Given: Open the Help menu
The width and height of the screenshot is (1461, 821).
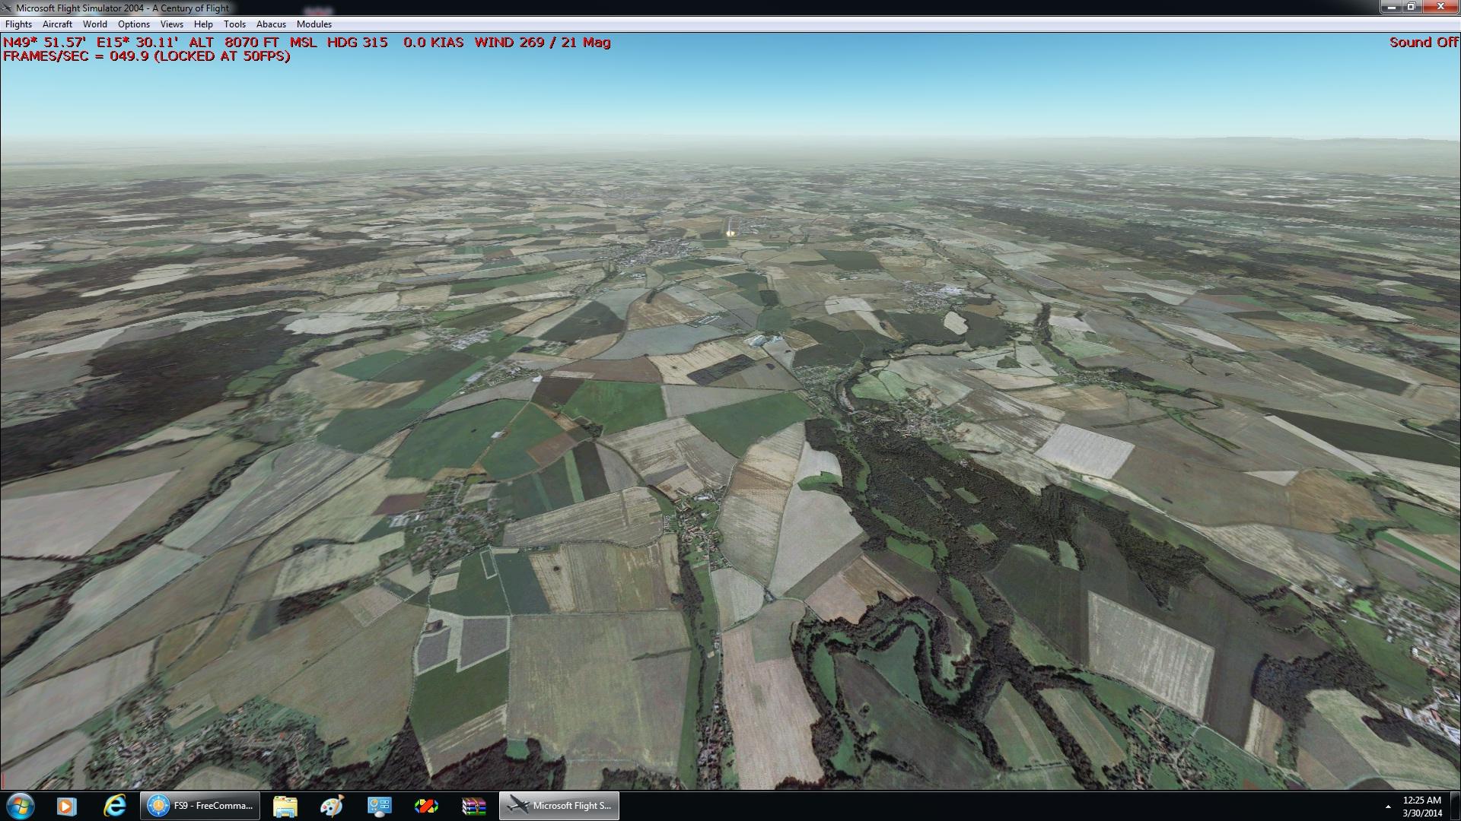Looking at the screenshot, I should click(203, 24).
